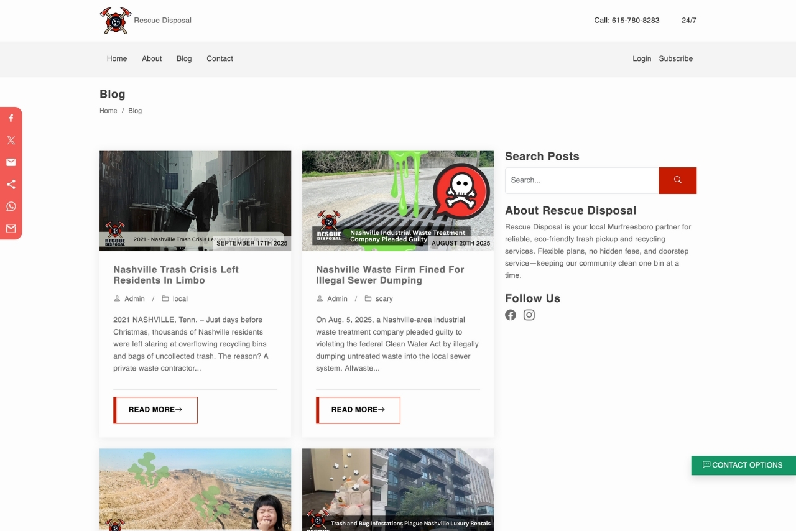796x531 pixels.
Task: Open the 'scary' category link
Action: click(384, 299)
